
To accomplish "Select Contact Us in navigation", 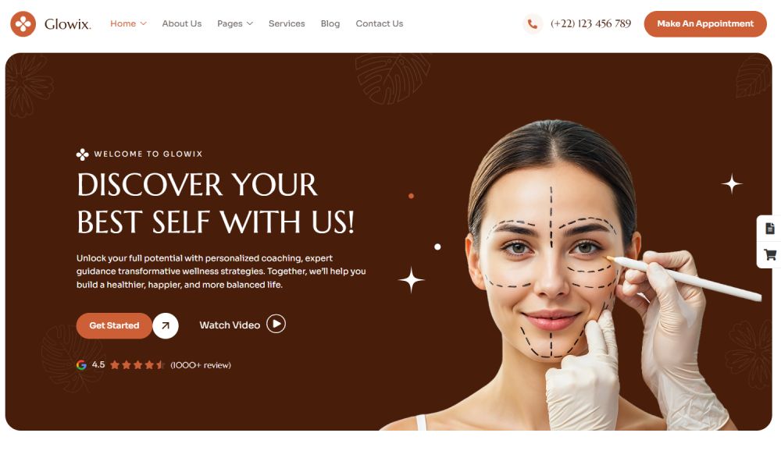I will (380, 23).
